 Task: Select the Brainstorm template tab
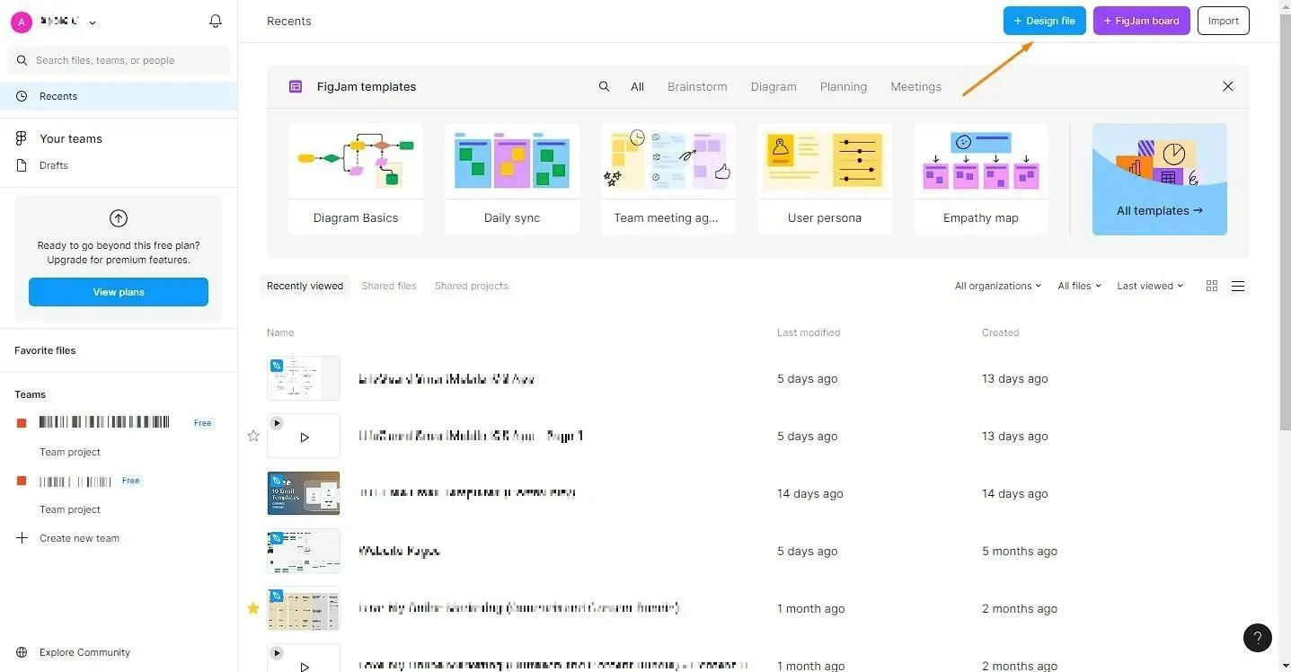click(x=697, y=87)
